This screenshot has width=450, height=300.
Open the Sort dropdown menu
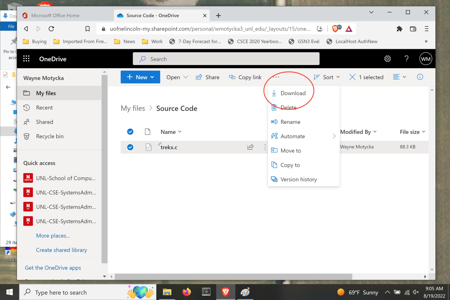327,77
